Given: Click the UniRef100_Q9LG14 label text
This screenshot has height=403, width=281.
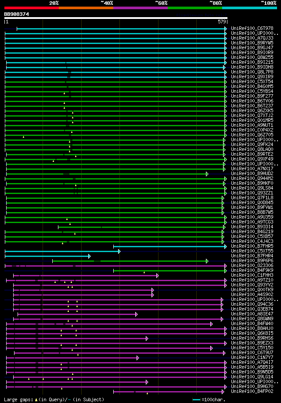Looking at the screenshot, I should coord(252,377).
